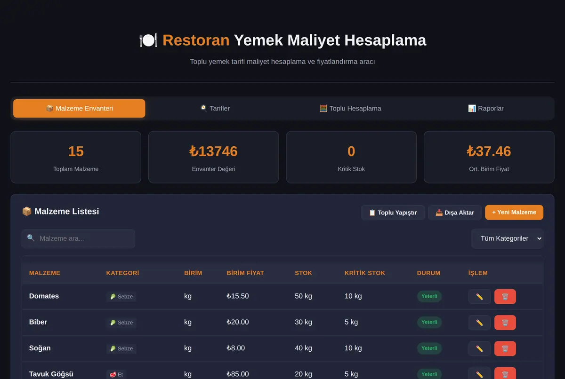Delete the Domates row with trash icon
This screenshot has height=379, width=565.
(x=505, y=297)
